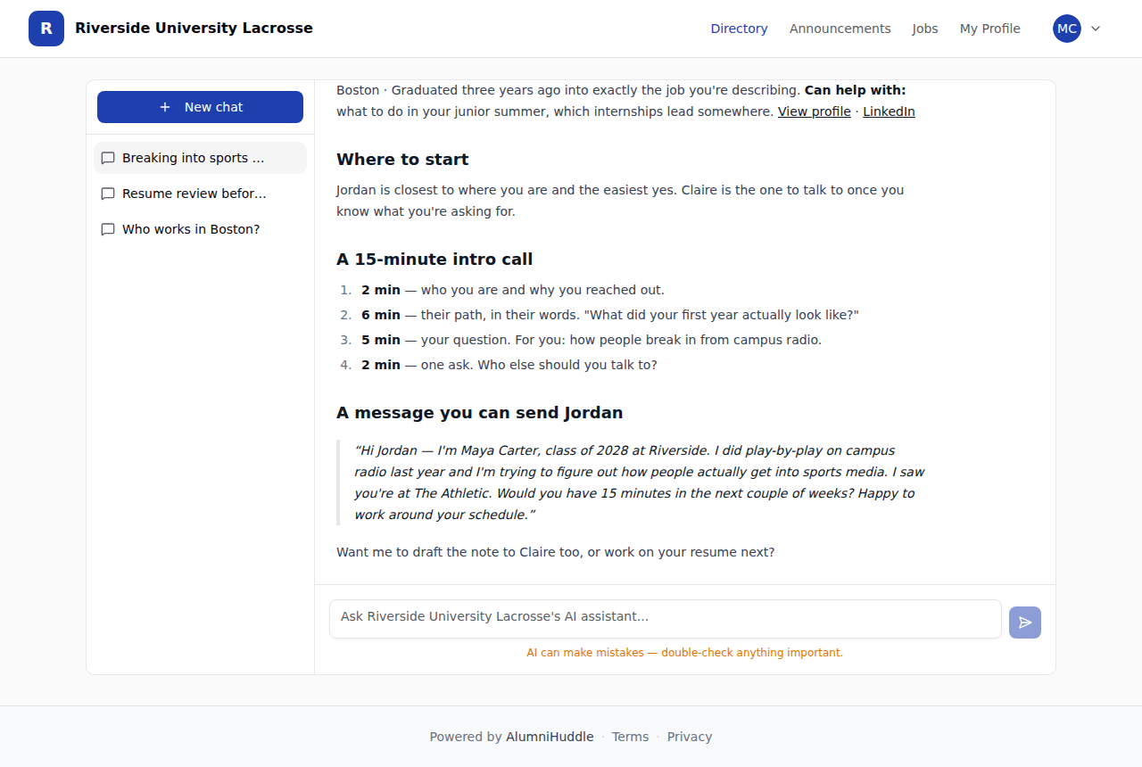Image resolution: width=1142 pixels, height=767 pixels.
Task: Click A message you can send Jordan heading
Action: point(479,413)
